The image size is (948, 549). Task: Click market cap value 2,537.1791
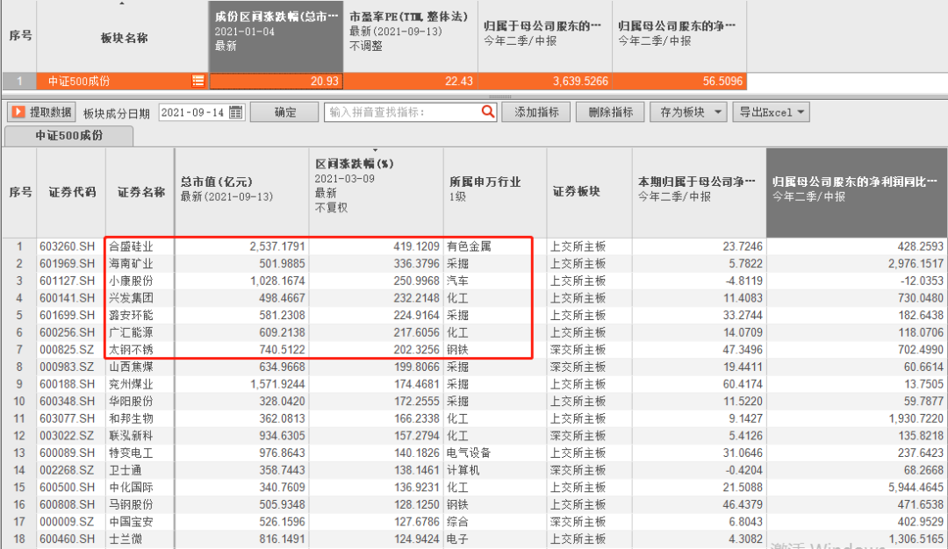tap(277, 246)
